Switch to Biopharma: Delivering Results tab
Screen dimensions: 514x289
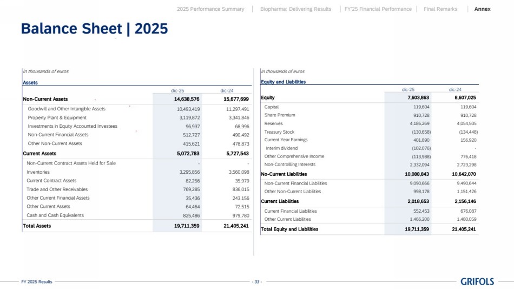pos(295,9)
